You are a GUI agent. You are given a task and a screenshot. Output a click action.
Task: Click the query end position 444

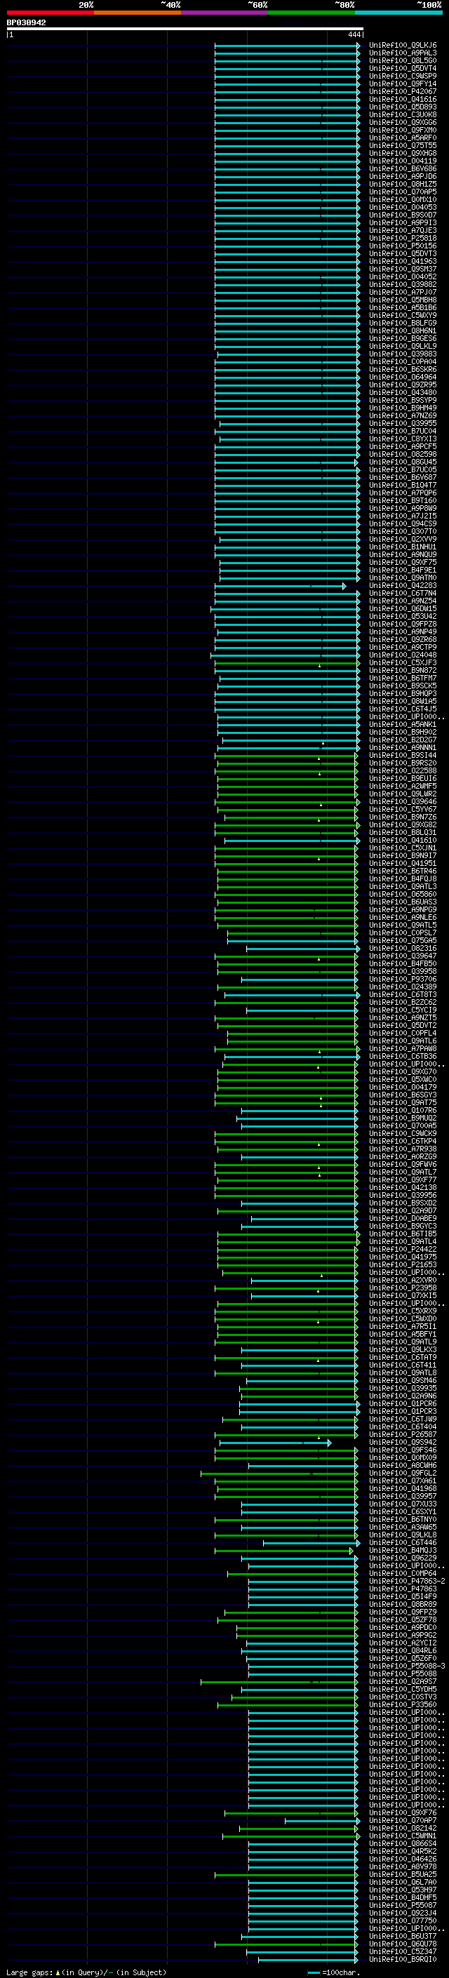354,34
